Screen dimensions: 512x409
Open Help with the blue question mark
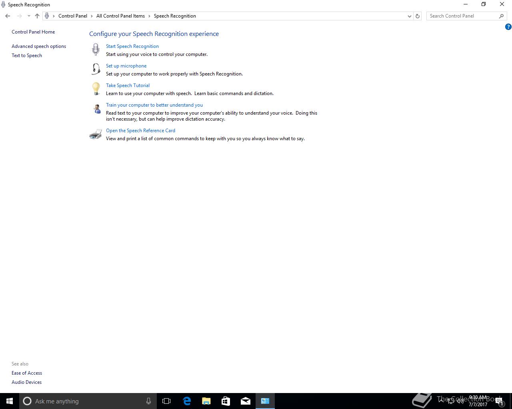click(508, 27)
